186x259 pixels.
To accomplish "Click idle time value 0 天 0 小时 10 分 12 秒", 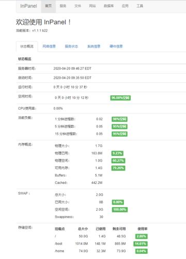I will point(72,98).
